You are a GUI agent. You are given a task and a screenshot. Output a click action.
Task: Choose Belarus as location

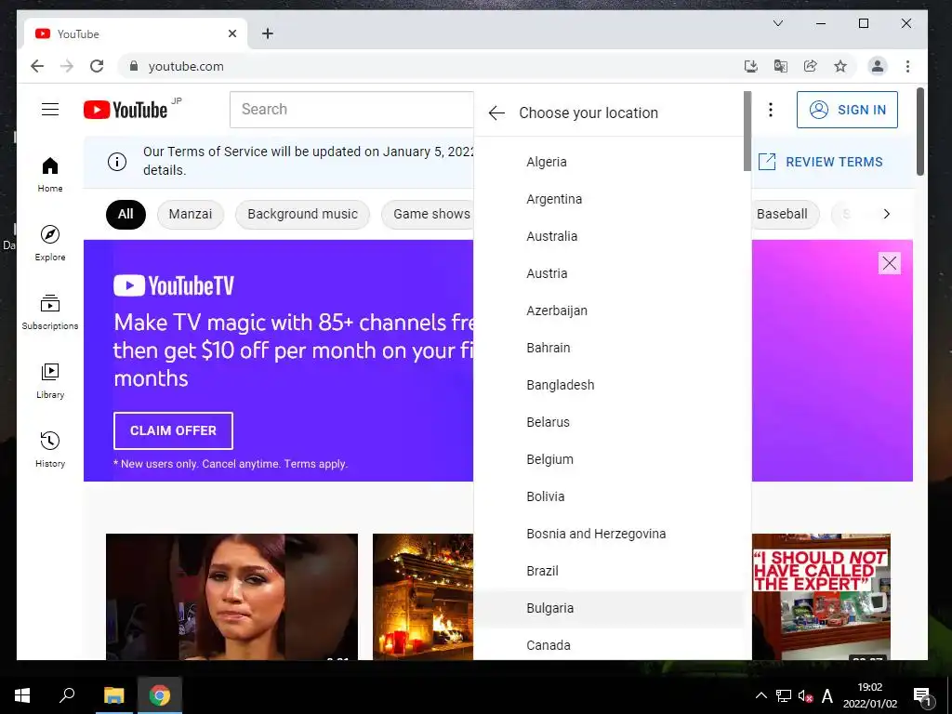[609, 422]
